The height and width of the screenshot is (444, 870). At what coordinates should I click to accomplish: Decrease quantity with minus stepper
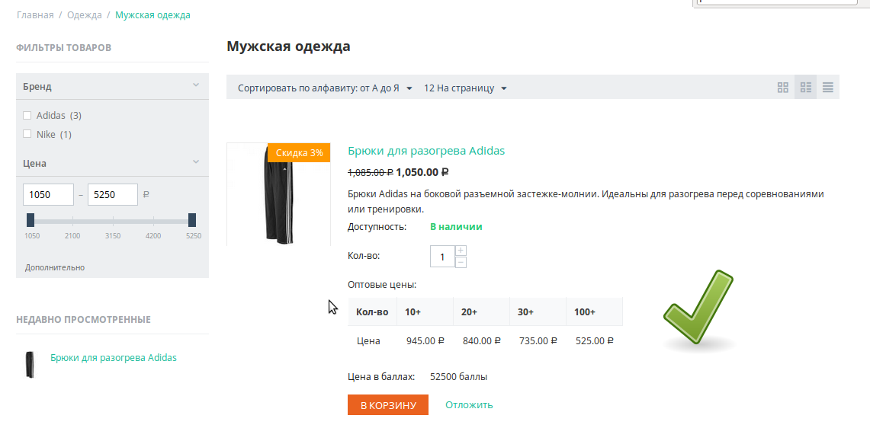pyautogui.click(x=461, y=263)
